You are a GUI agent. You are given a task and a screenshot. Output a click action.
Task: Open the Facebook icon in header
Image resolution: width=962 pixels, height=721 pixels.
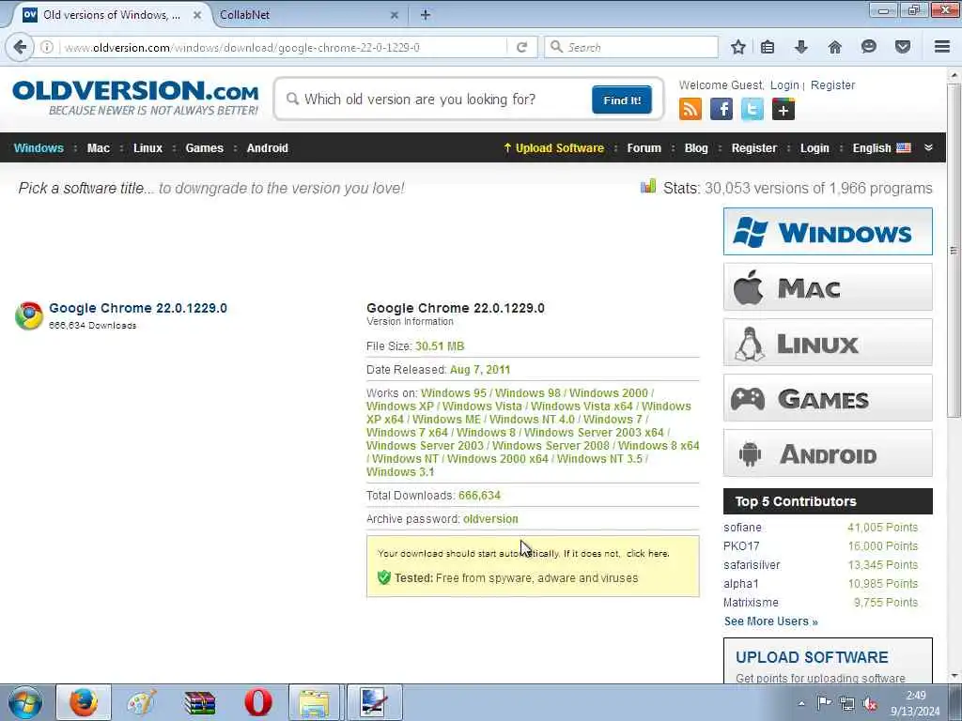721,109
